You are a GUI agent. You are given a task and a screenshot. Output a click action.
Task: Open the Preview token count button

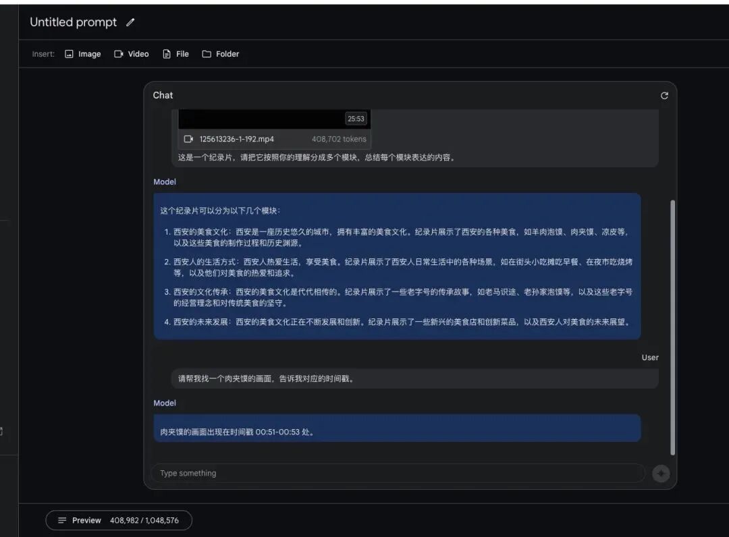pyautogui.click(x=119, y=520)
